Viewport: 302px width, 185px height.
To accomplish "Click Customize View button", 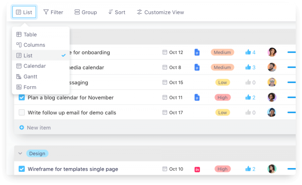I will (160, 12).
